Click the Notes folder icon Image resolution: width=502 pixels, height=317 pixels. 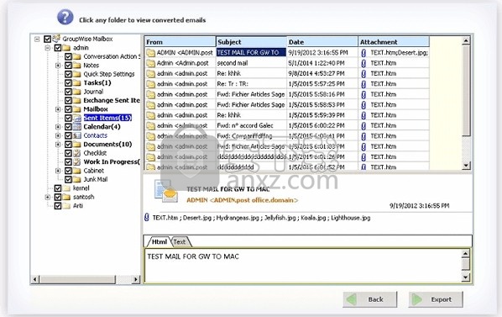point(77,66)
